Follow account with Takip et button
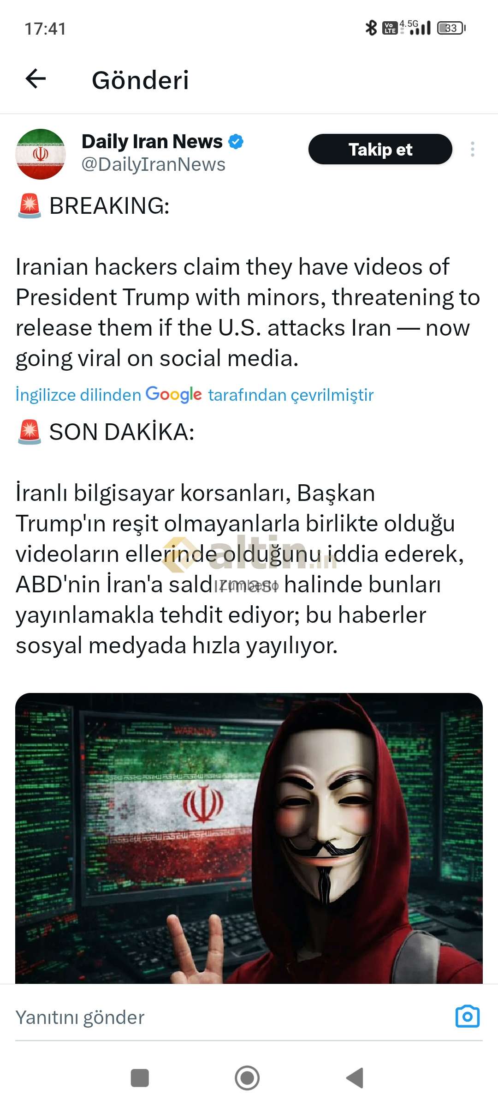The width and height of the screenshot is (498, 1108). pos(380,149)
